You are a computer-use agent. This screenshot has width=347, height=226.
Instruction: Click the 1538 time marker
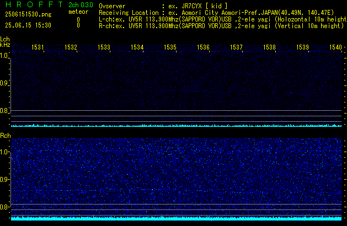[269, 47]
